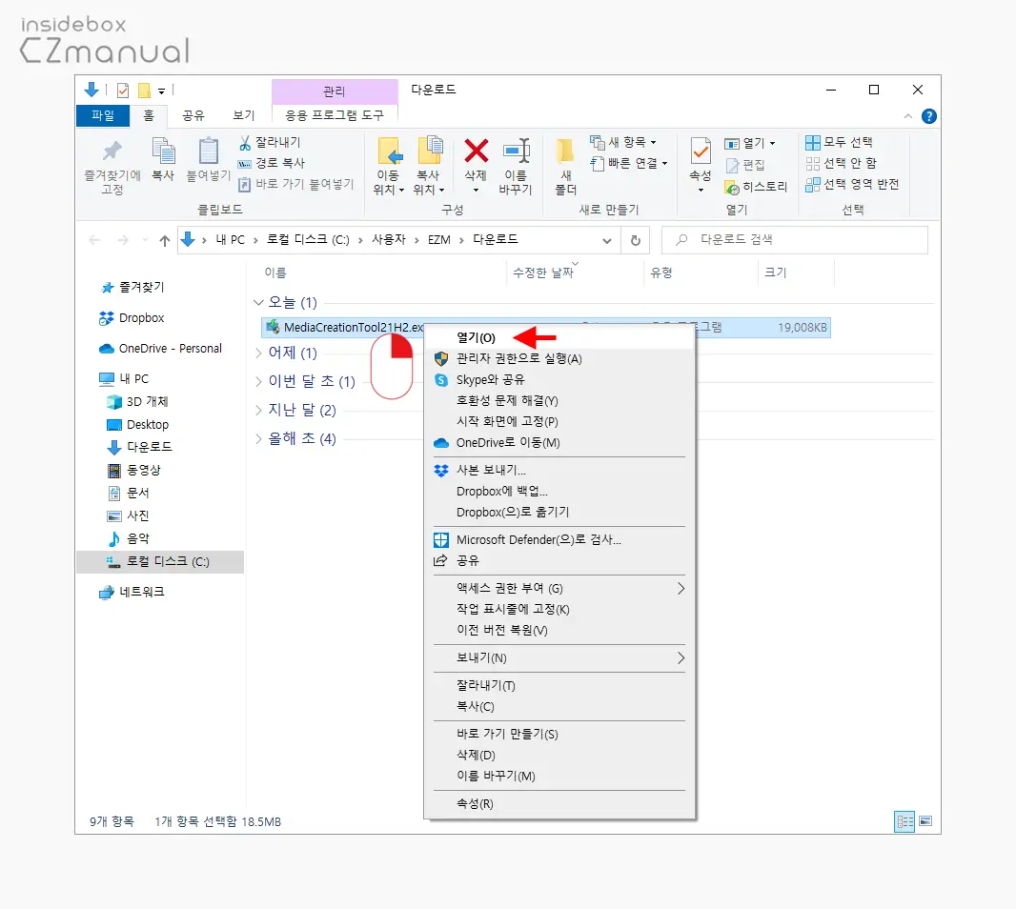The width and height of the screenshot is (1016, 909).
Task: Choose 경로 복사 in the ribbon
Action: (x=271, y=163)
